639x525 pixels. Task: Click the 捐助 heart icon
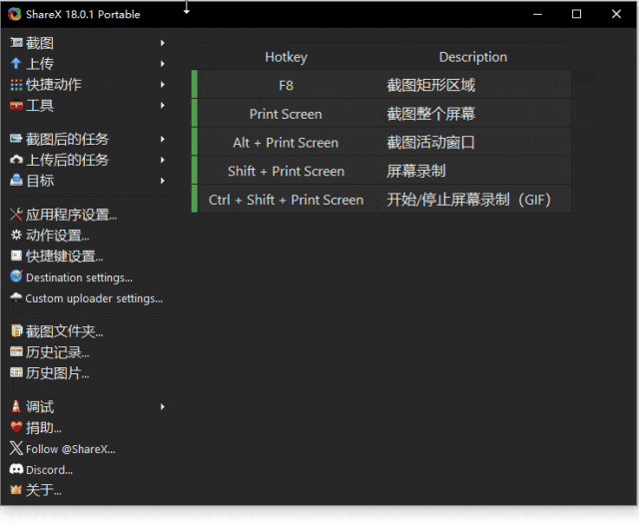[x=16, y=427]
